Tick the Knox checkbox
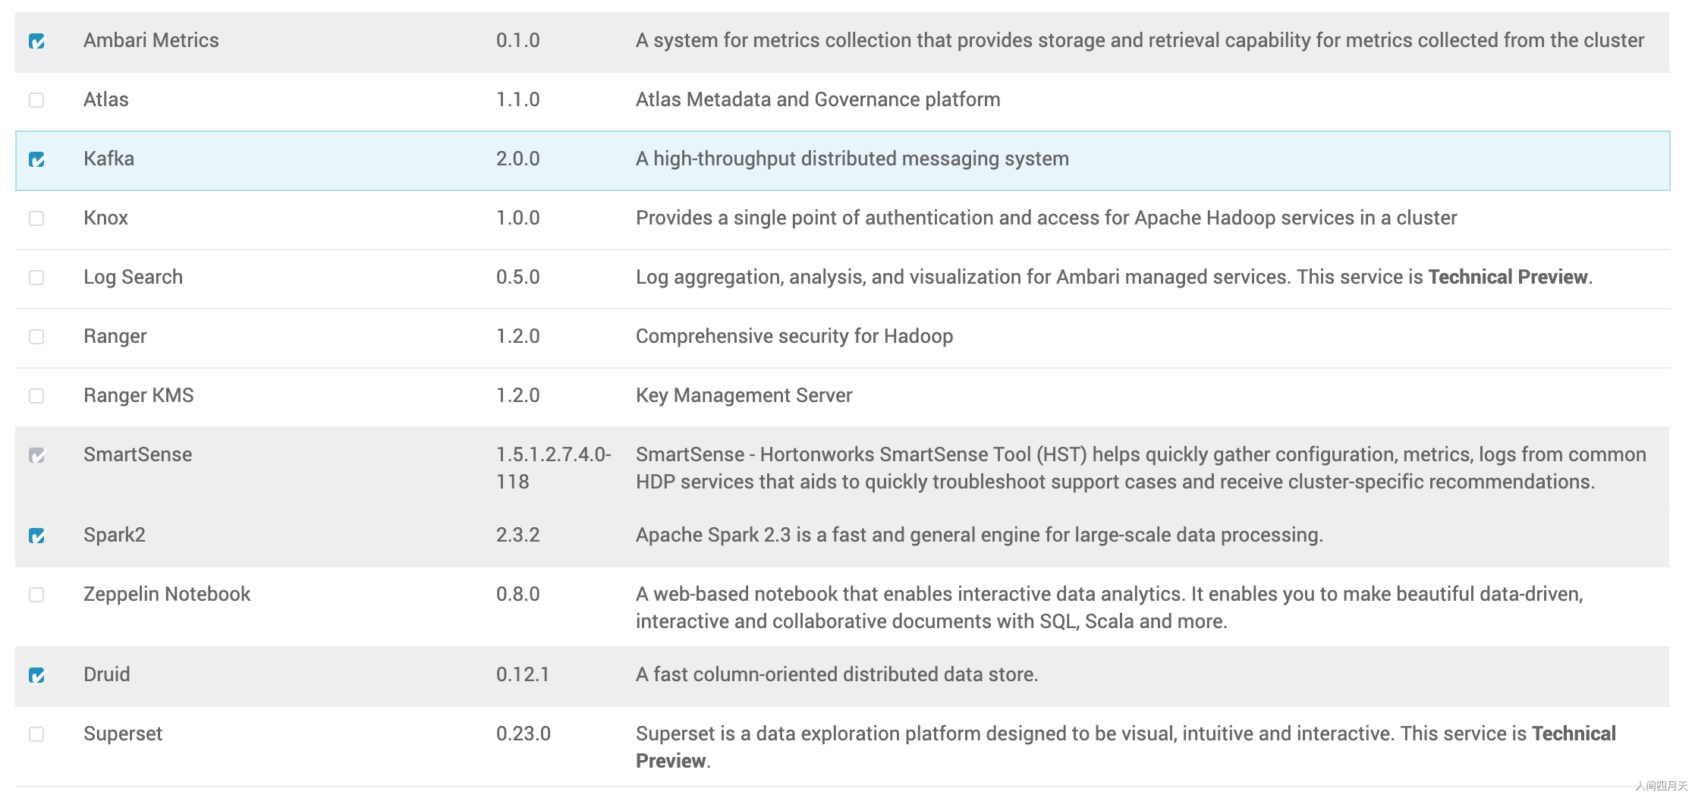Viewport: 1695px width, 798px height. 36,218
